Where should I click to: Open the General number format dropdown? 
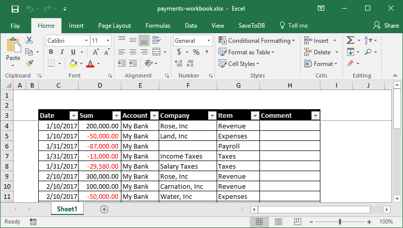coord(209,41)
